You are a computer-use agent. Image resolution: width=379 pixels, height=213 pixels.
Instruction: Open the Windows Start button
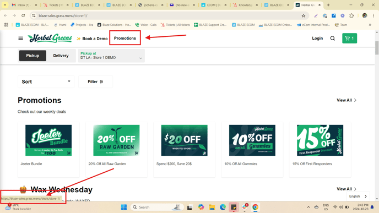[124, 207]
